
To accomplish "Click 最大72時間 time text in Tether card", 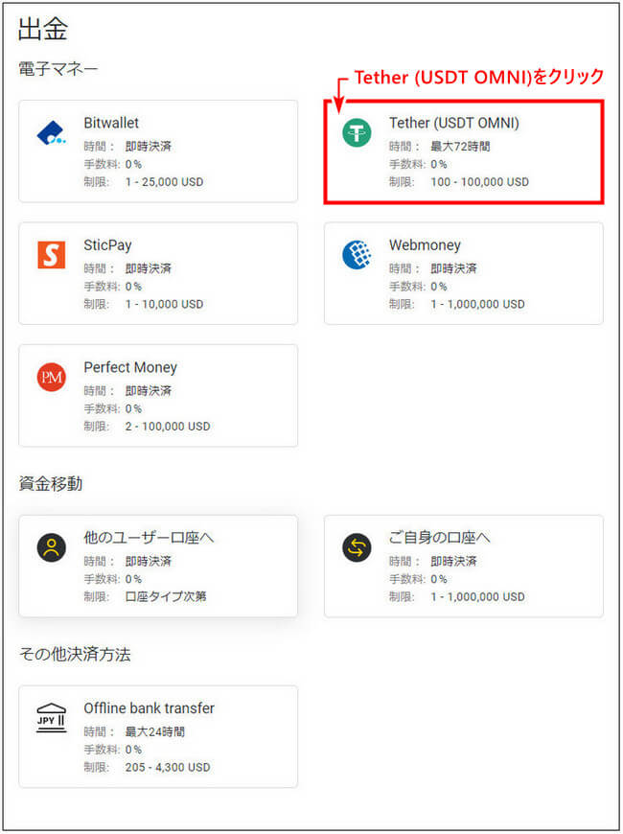I will click(x=460, y=147).
